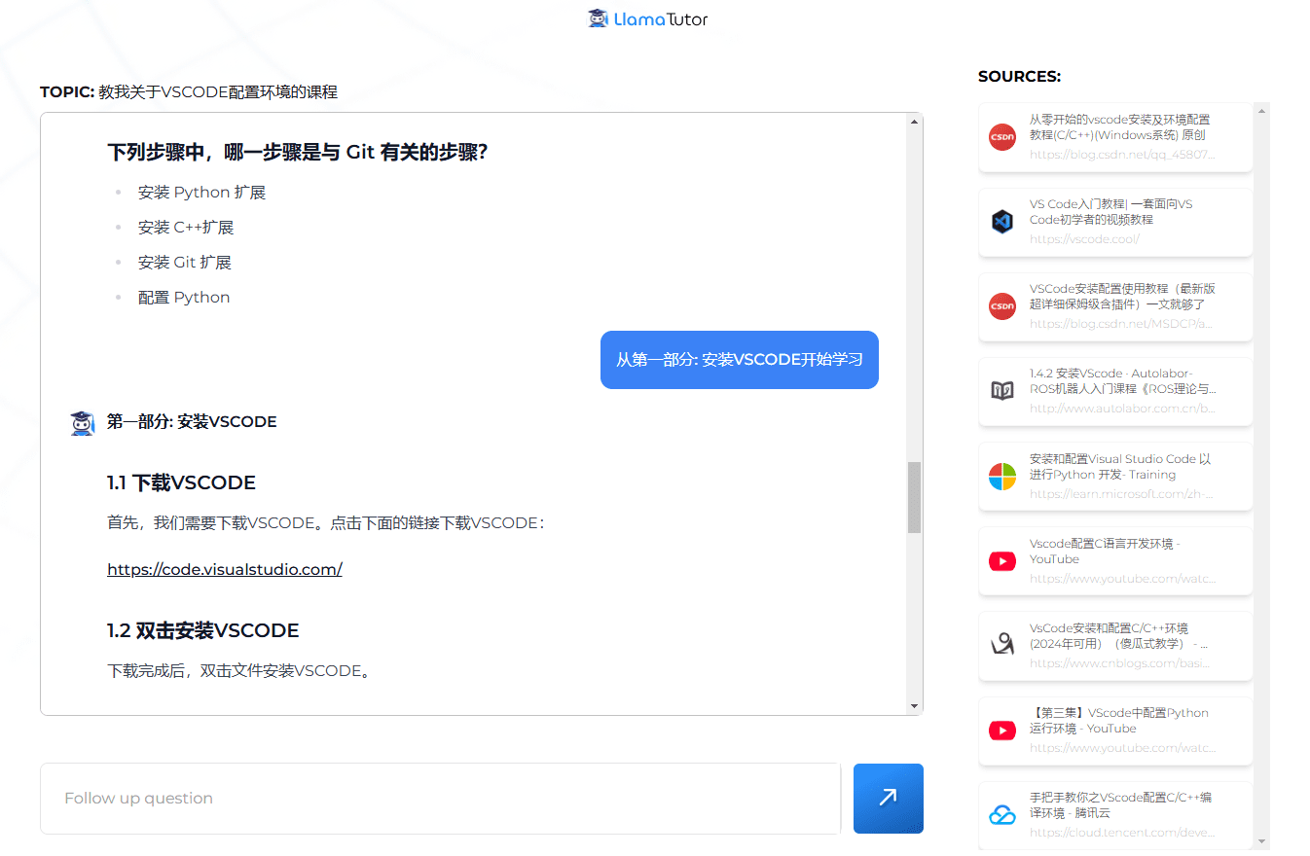Click the cloud.tencent.com URL text
1310x856 pixels.
tap(1122, 833)
